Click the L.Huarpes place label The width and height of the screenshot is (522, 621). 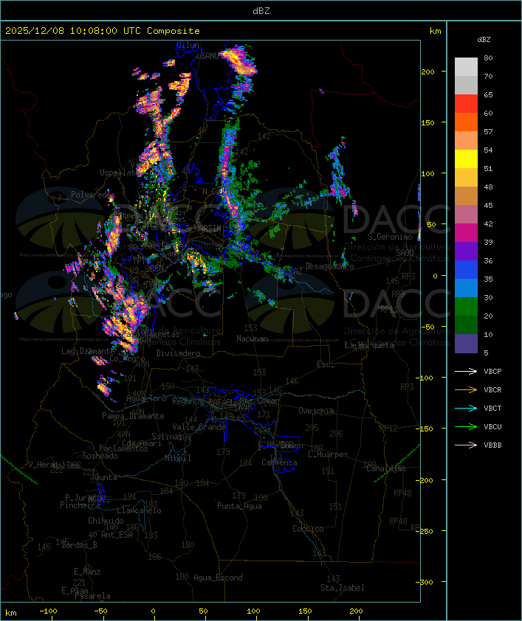point(328,454)
